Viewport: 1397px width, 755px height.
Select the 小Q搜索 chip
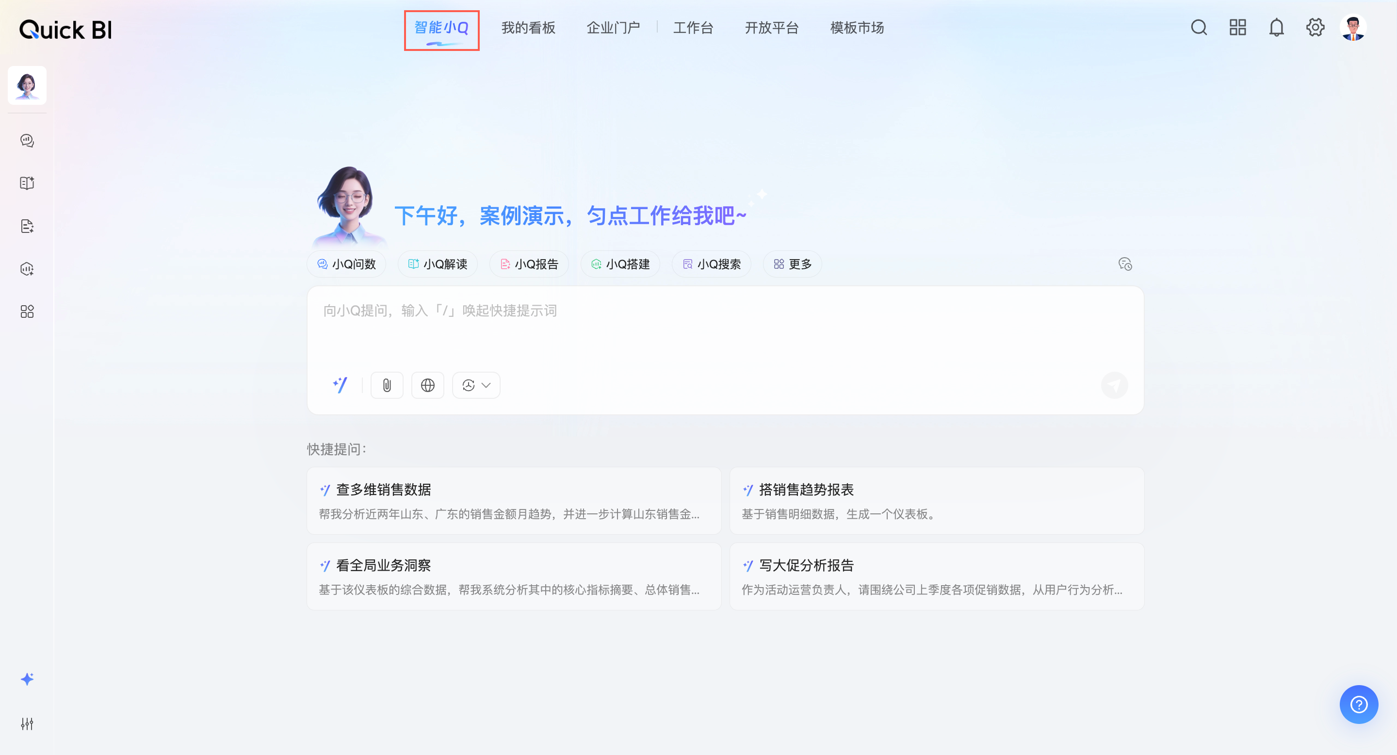tap(712, 264)
